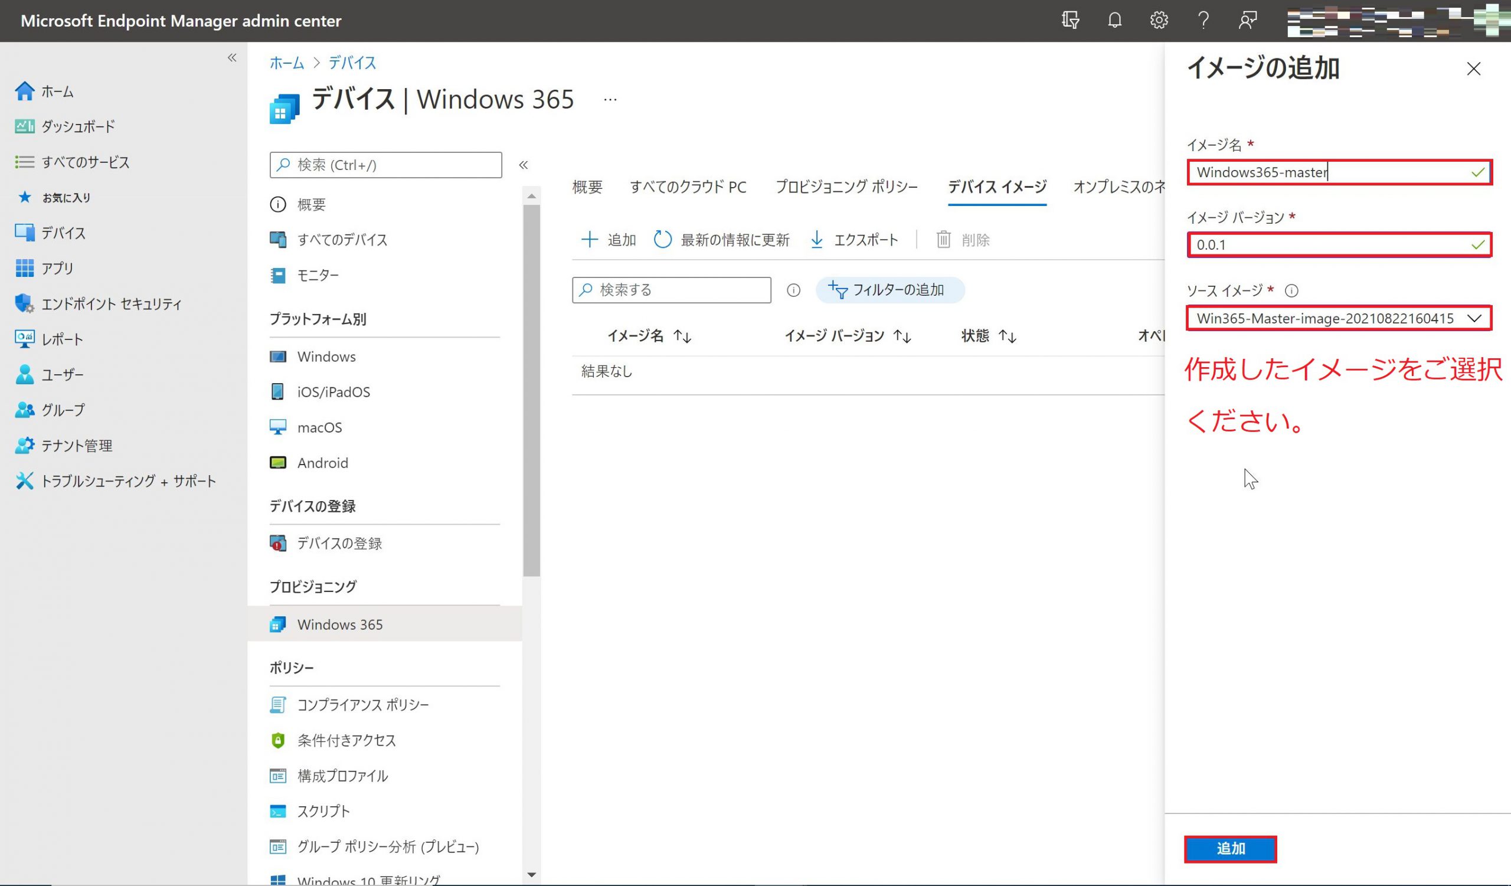Open the feedback person icon
1511x886 pixels.
pyautogui.click(x=1247, y=21)
